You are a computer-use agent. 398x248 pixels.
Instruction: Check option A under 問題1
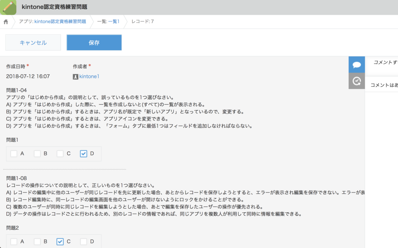pos(14,154)
